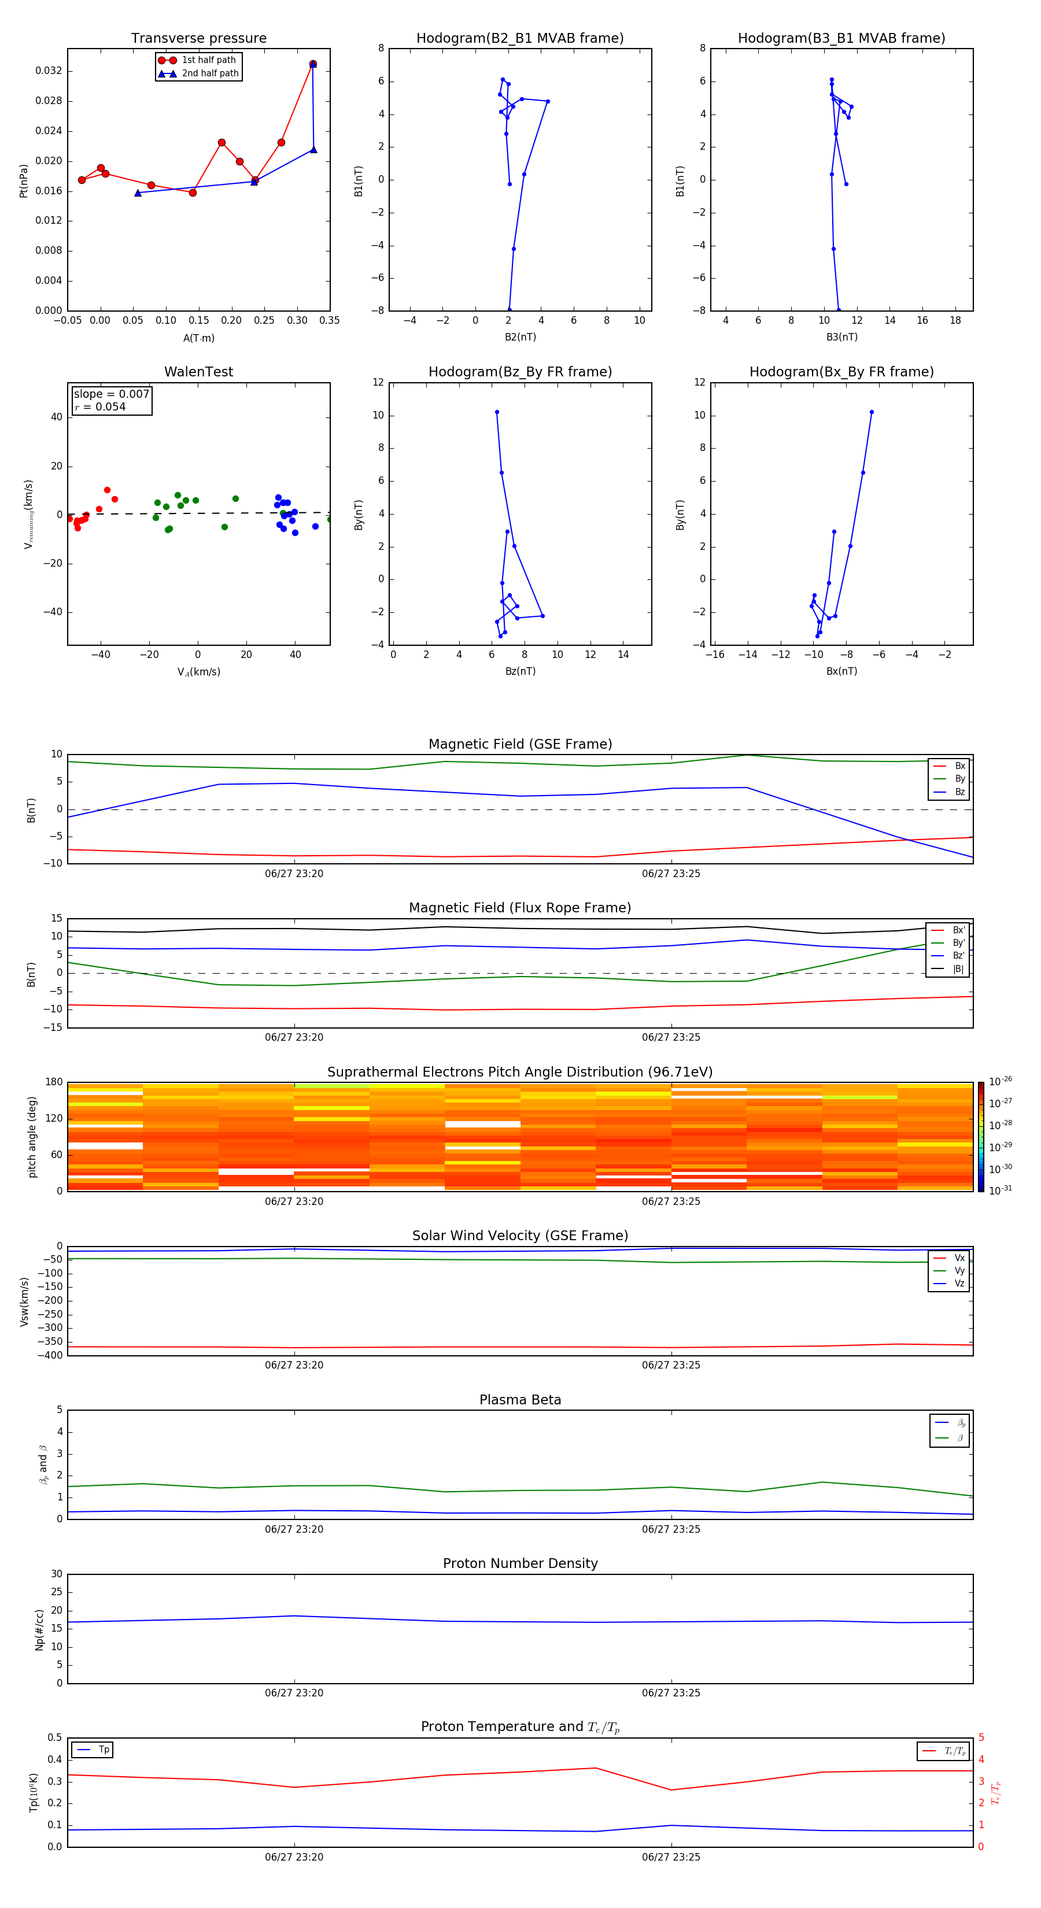Click the Vz entry in solar wind legend
1041x1908 pixels.
tap(950, 1283)
